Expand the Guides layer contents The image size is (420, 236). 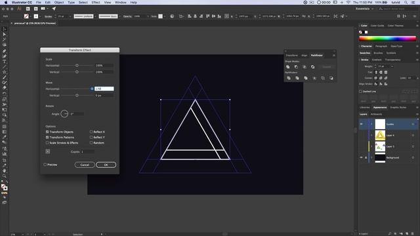pos(371,124)
